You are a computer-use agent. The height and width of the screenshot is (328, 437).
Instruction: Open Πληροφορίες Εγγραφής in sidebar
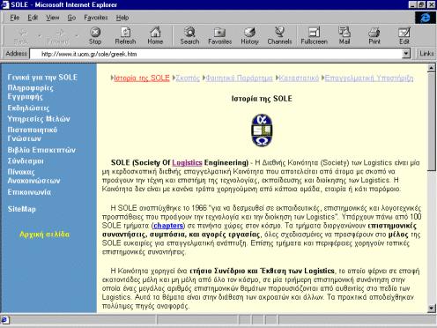point(30,93)
